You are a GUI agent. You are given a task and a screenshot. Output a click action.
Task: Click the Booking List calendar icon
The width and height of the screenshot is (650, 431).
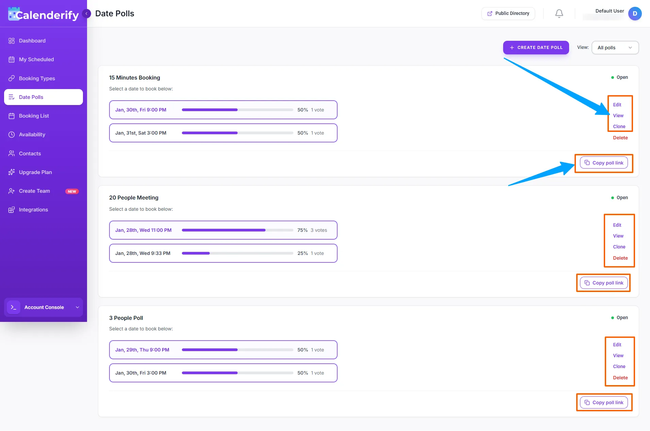(11, 116)
